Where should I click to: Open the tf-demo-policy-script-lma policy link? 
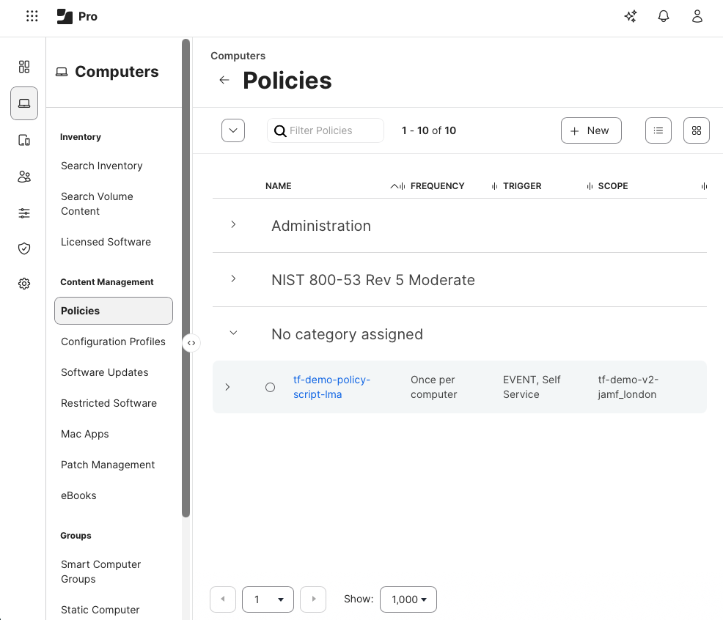click(331, 387)
